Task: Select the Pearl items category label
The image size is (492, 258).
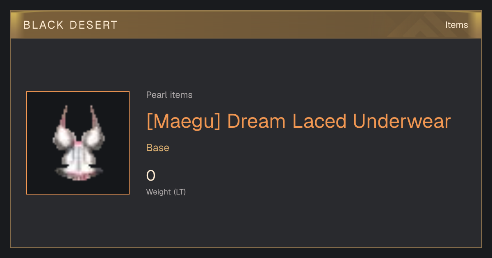Action: pos(169,95)
